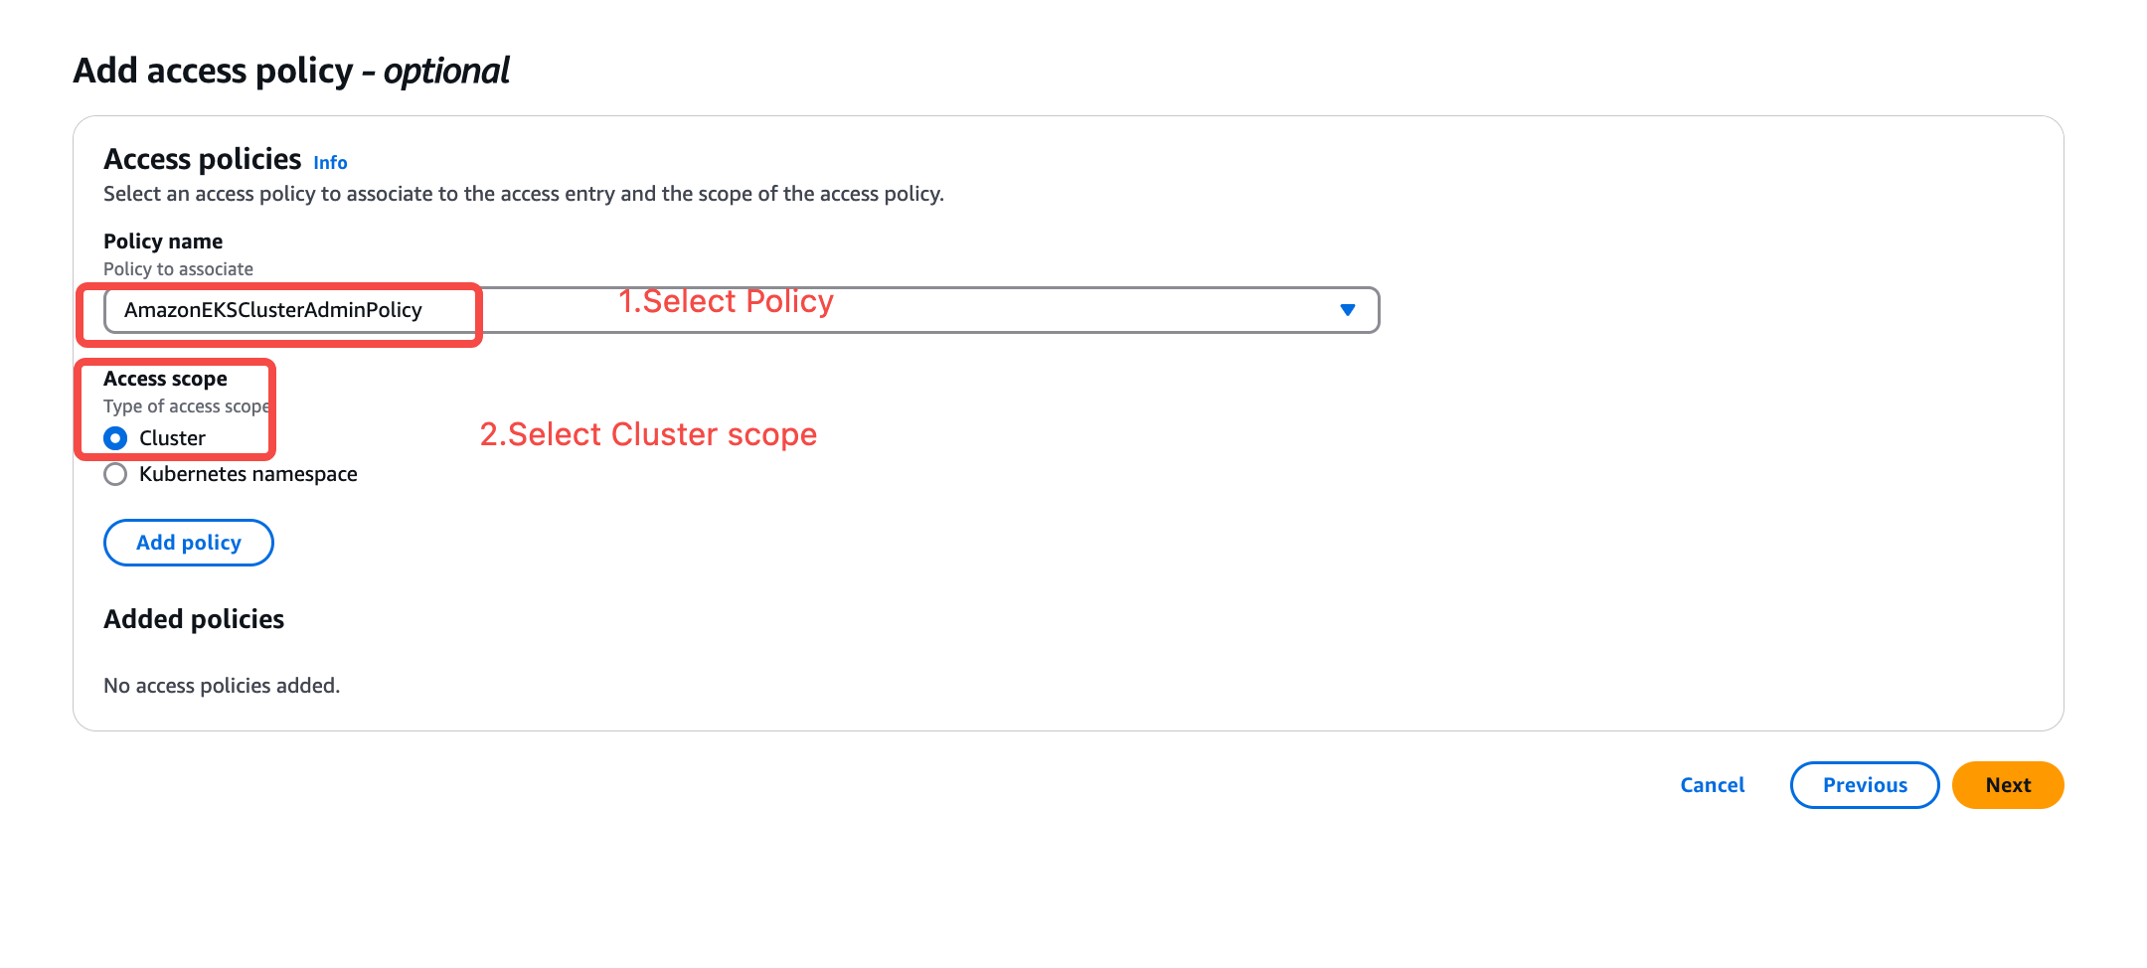This screenshot has height=968, width=2147.
Task: Click the 'Access scope' section label
Action: click(165, 379)
